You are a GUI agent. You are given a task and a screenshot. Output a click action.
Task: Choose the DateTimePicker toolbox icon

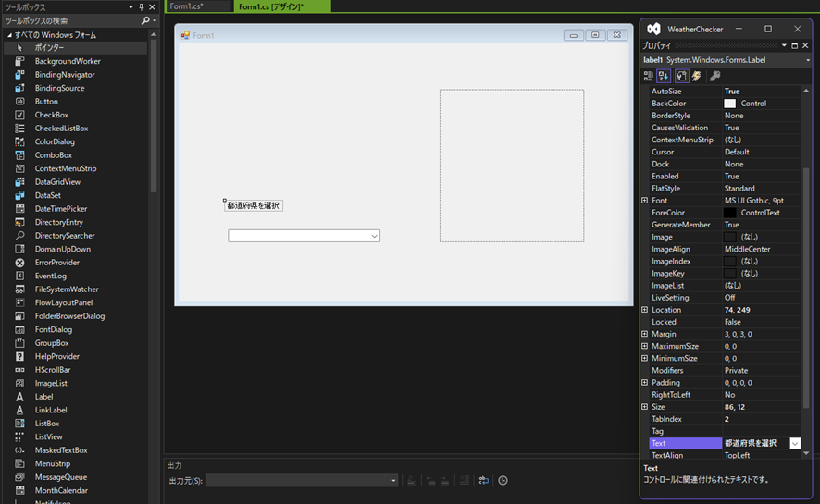(x=19, y=208)
